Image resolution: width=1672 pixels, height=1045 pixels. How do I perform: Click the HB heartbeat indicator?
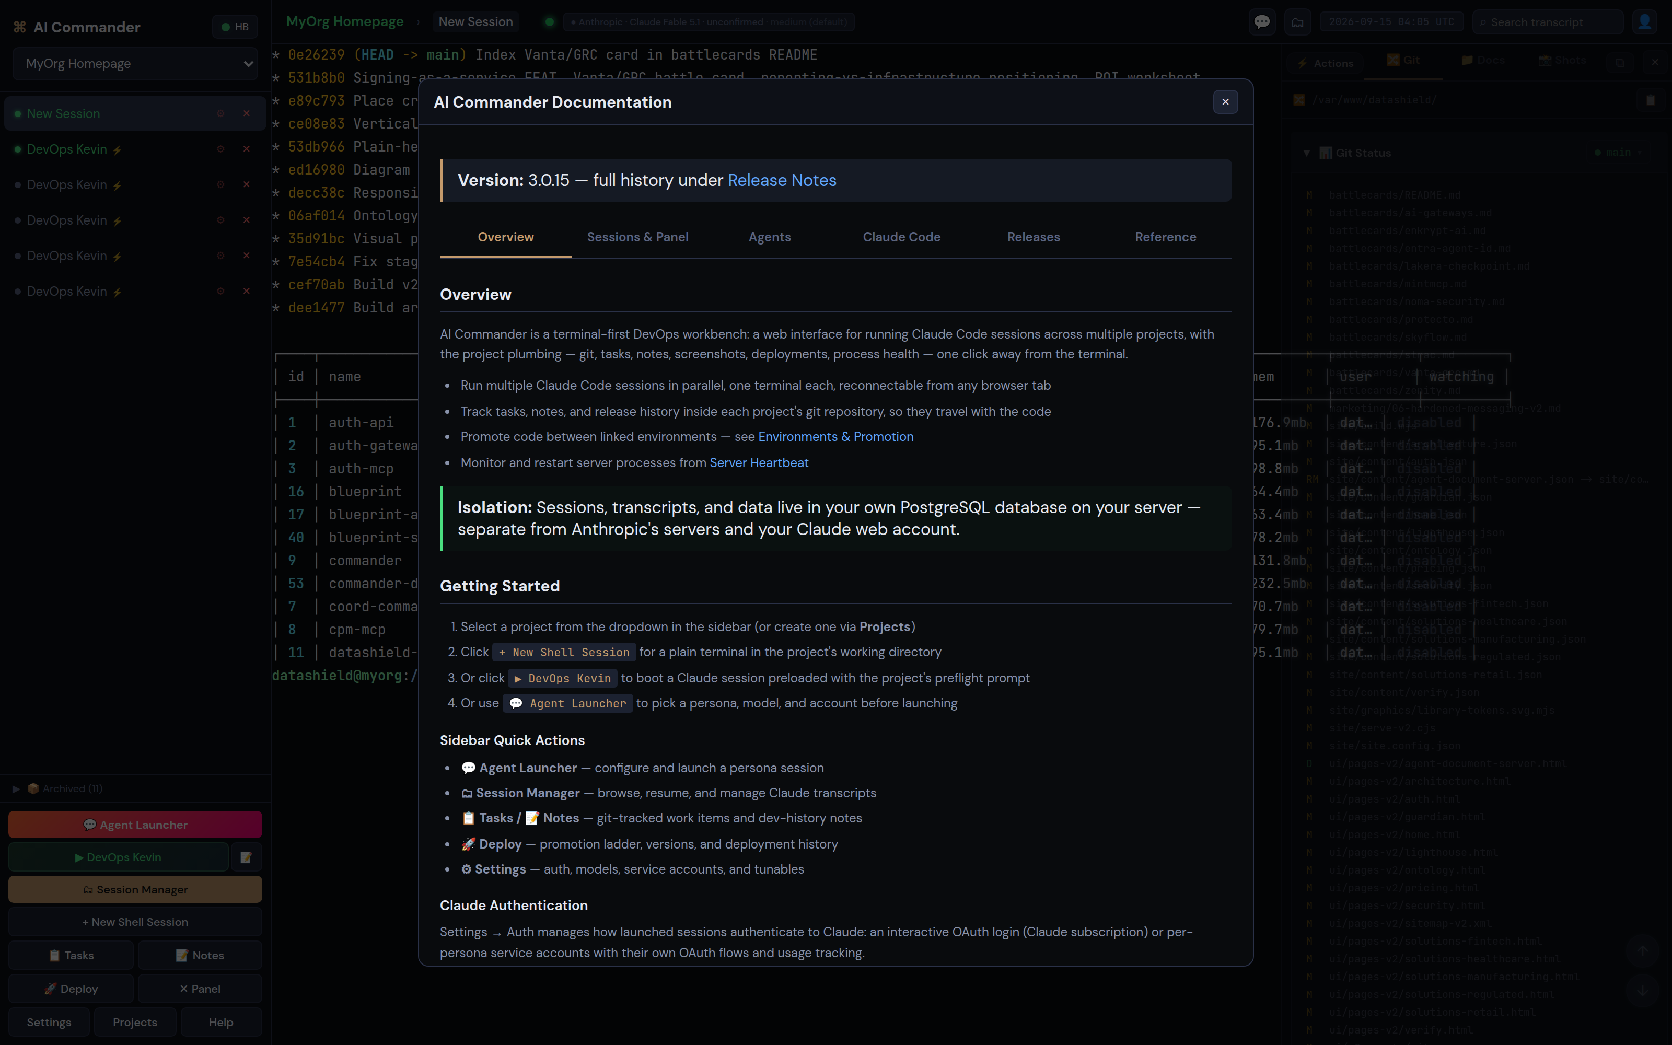tap(235, 27)
